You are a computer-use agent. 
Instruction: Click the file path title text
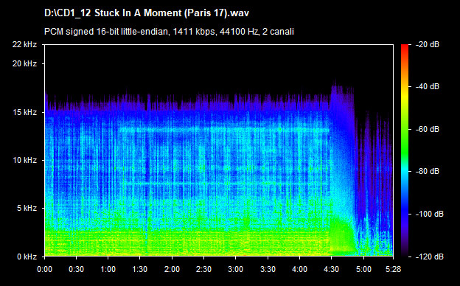pos(147,13)
